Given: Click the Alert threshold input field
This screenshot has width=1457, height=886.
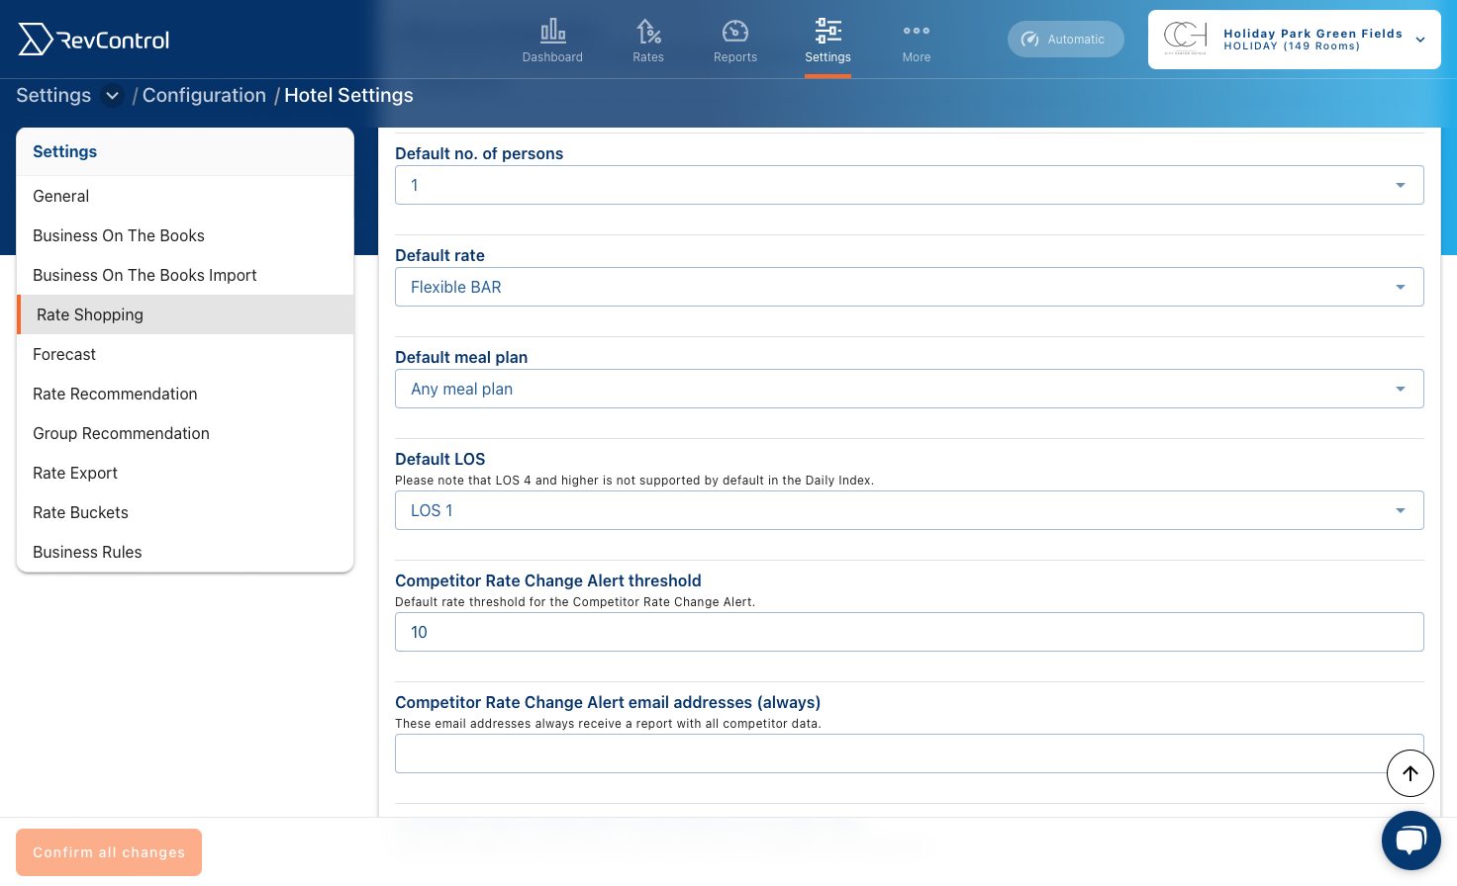Looking at the screenshot, I should click(909, 632).
